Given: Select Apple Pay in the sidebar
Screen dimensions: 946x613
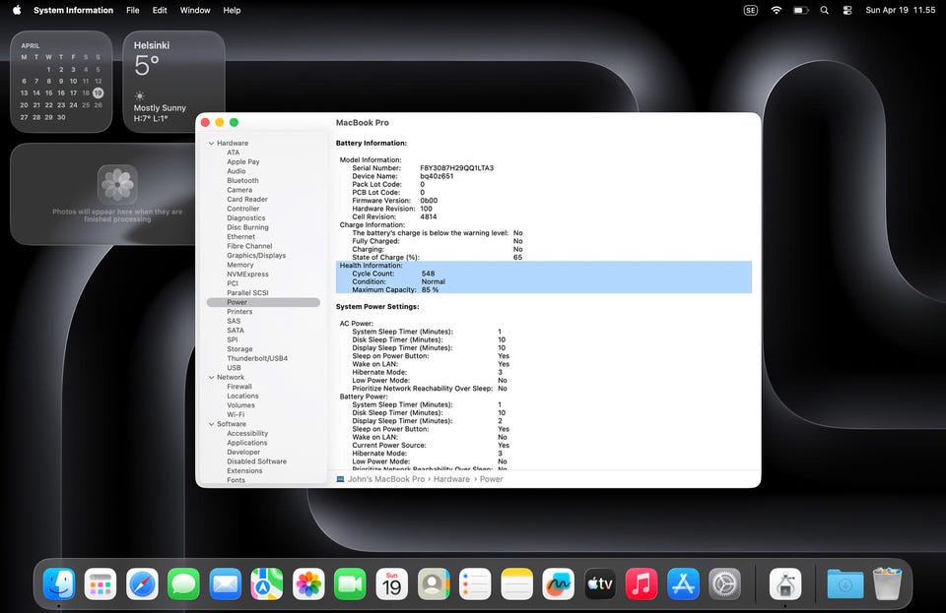Looking at the screenshot, I should pyautogui.click(x=243, y=162).
